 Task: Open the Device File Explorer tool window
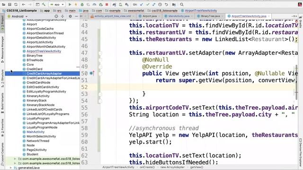(301, 152)
